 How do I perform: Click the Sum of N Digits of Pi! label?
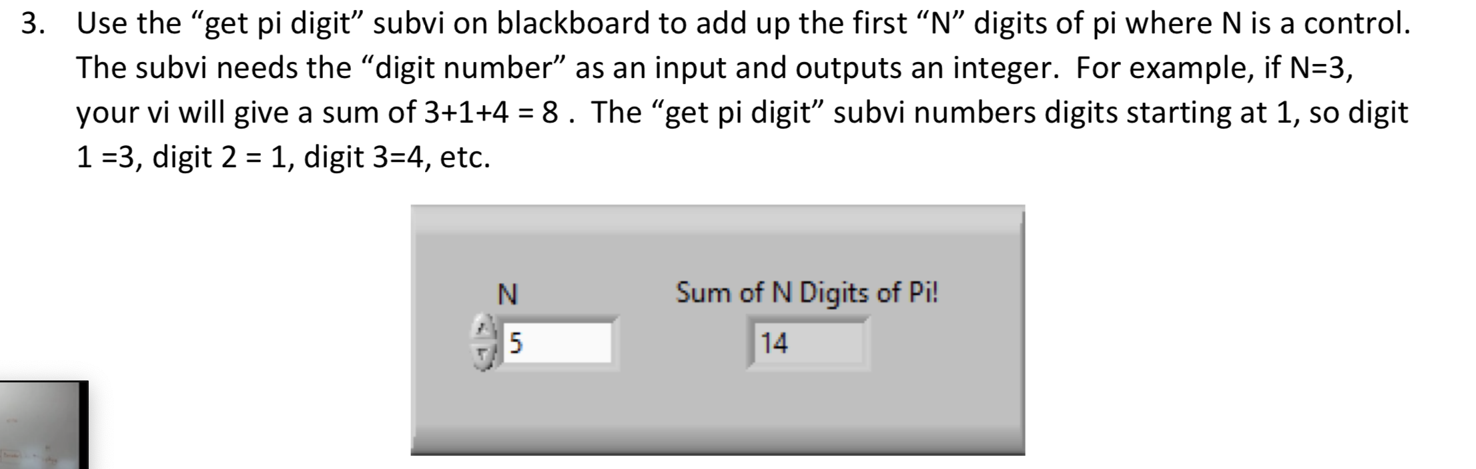click(x=807, y=292)
